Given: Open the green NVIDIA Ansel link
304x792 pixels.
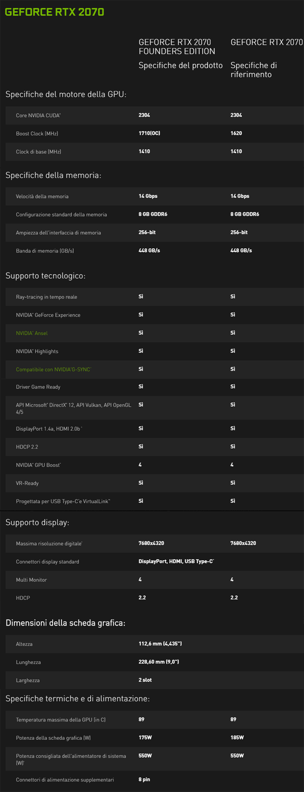Looking at the screenshot, I should pos(32,333).
